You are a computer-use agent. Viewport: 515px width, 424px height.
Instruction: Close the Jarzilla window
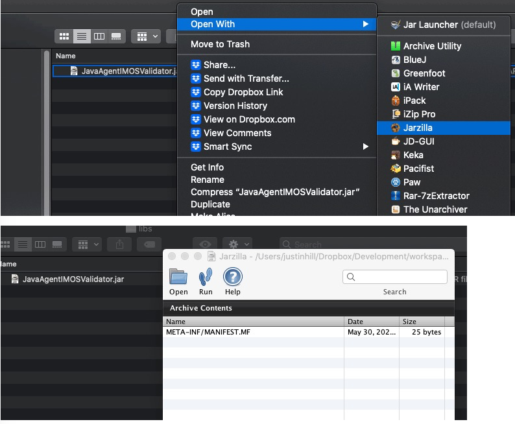pyautogui.click(x=172, y=256)
